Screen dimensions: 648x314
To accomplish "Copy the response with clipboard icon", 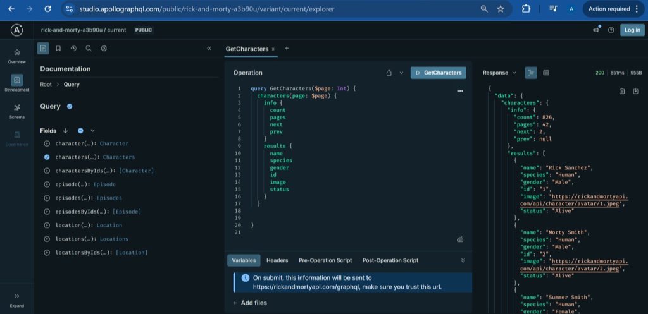I will (622, 91).
